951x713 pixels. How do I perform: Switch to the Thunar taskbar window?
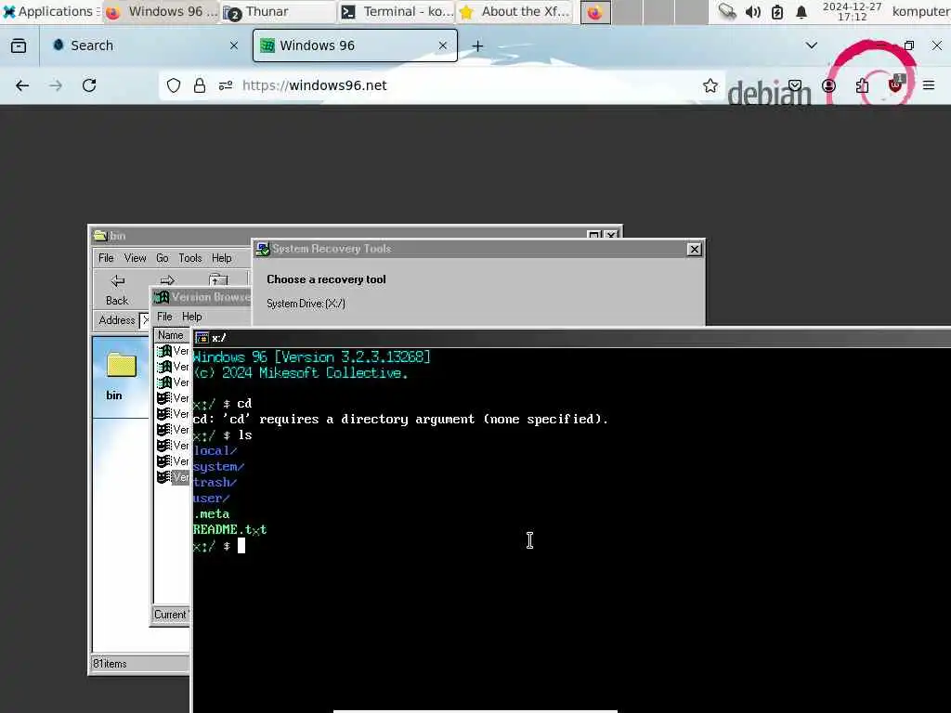click(x=278, y=11)
